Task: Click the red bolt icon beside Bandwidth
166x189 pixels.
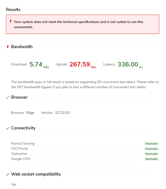Action: [8, 47]
